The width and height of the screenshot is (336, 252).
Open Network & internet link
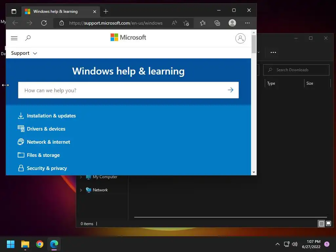(x=44, y=142)
